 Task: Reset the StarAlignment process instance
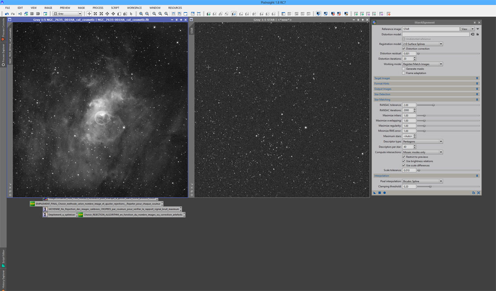click(x=479, y=193)
